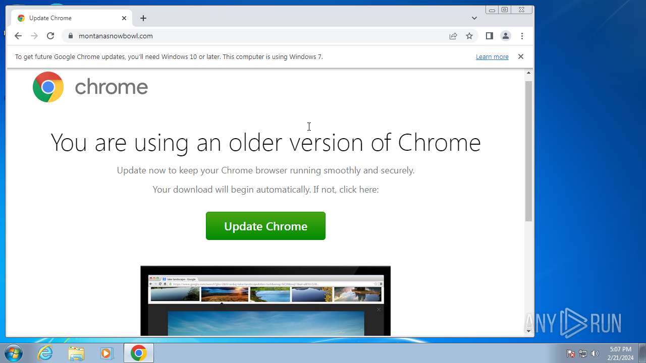Go back with the browser back arrow
This screenshot has width=646, height=363.
coord(18,36)
